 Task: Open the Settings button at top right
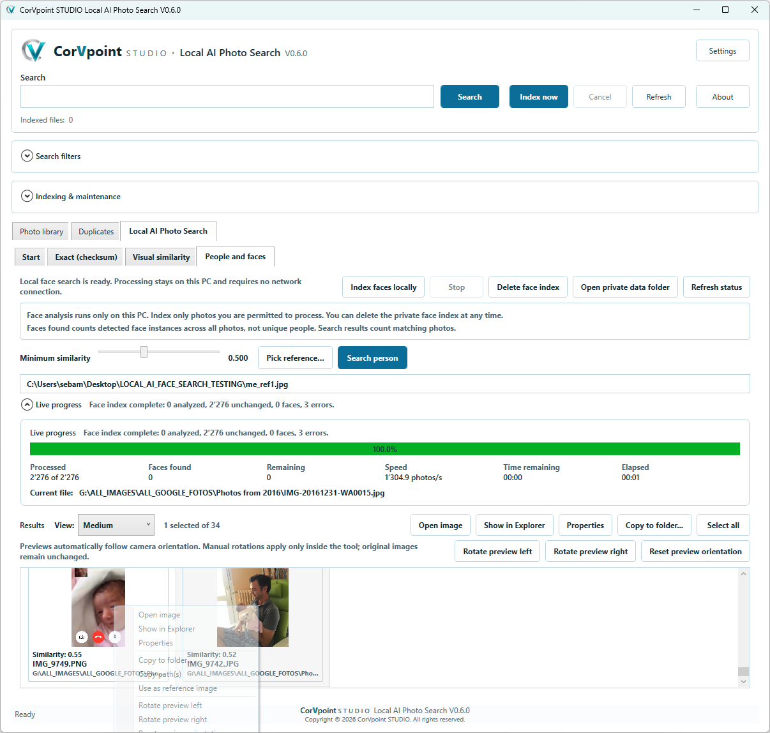[x=722, y=50]
